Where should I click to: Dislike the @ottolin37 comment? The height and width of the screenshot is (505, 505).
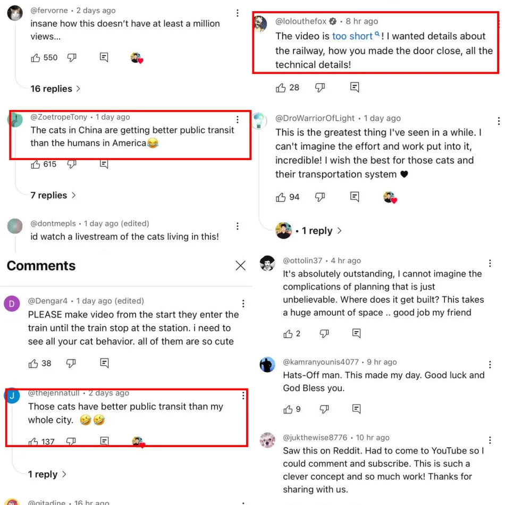[324, 334]
